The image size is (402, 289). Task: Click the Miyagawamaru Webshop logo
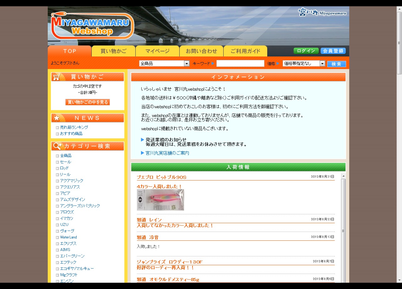coord(93,26)
